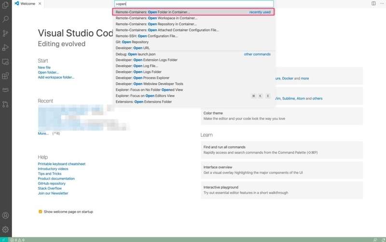Click the New file link

tap(44, 67)
